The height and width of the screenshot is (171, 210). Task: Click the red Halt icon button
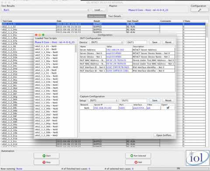[x=136, y=162]
